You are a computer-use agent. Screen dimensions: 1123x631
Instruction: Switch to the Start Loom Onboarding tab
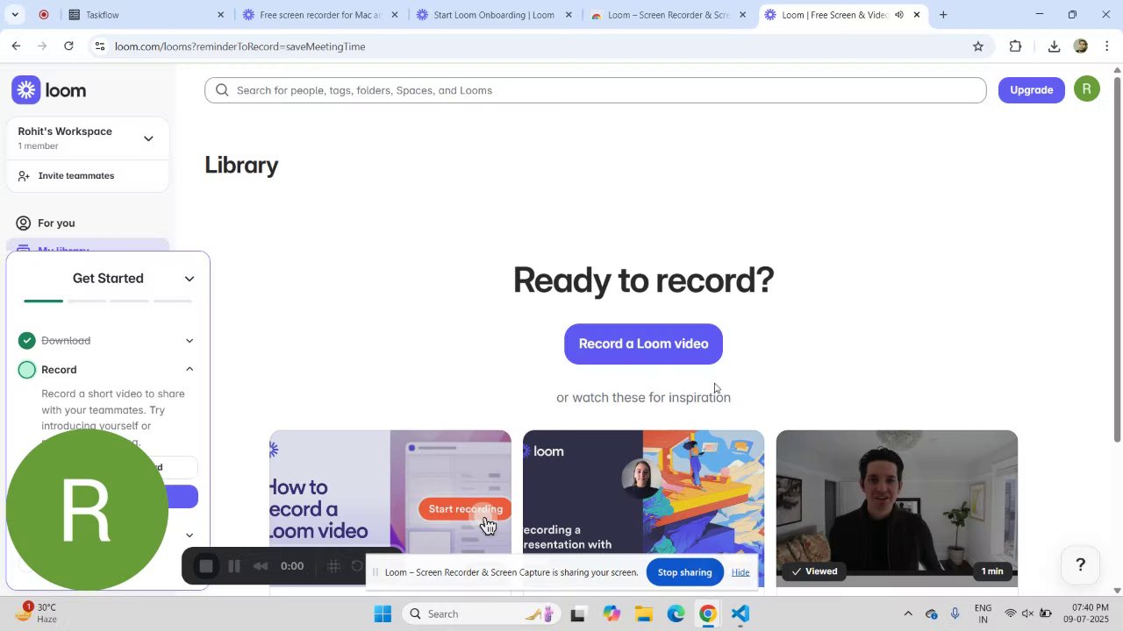click(x=494, y=15)
